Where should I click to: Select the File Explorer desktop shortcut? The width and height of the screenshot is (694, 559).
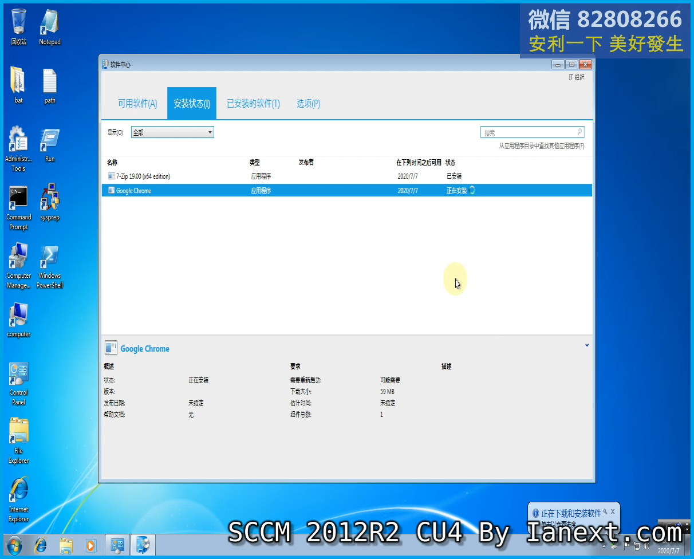point(18,441)
